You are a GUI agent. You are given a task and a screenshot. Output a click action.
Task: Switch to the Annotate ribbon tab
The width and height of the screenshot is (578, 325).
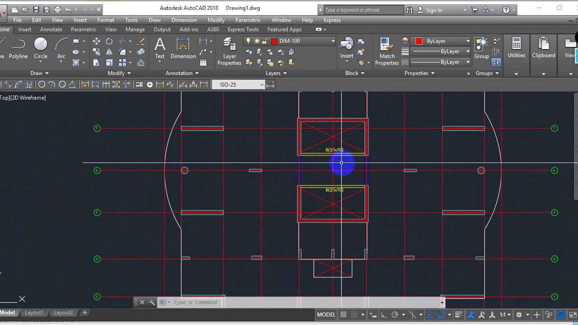(51, 29)
